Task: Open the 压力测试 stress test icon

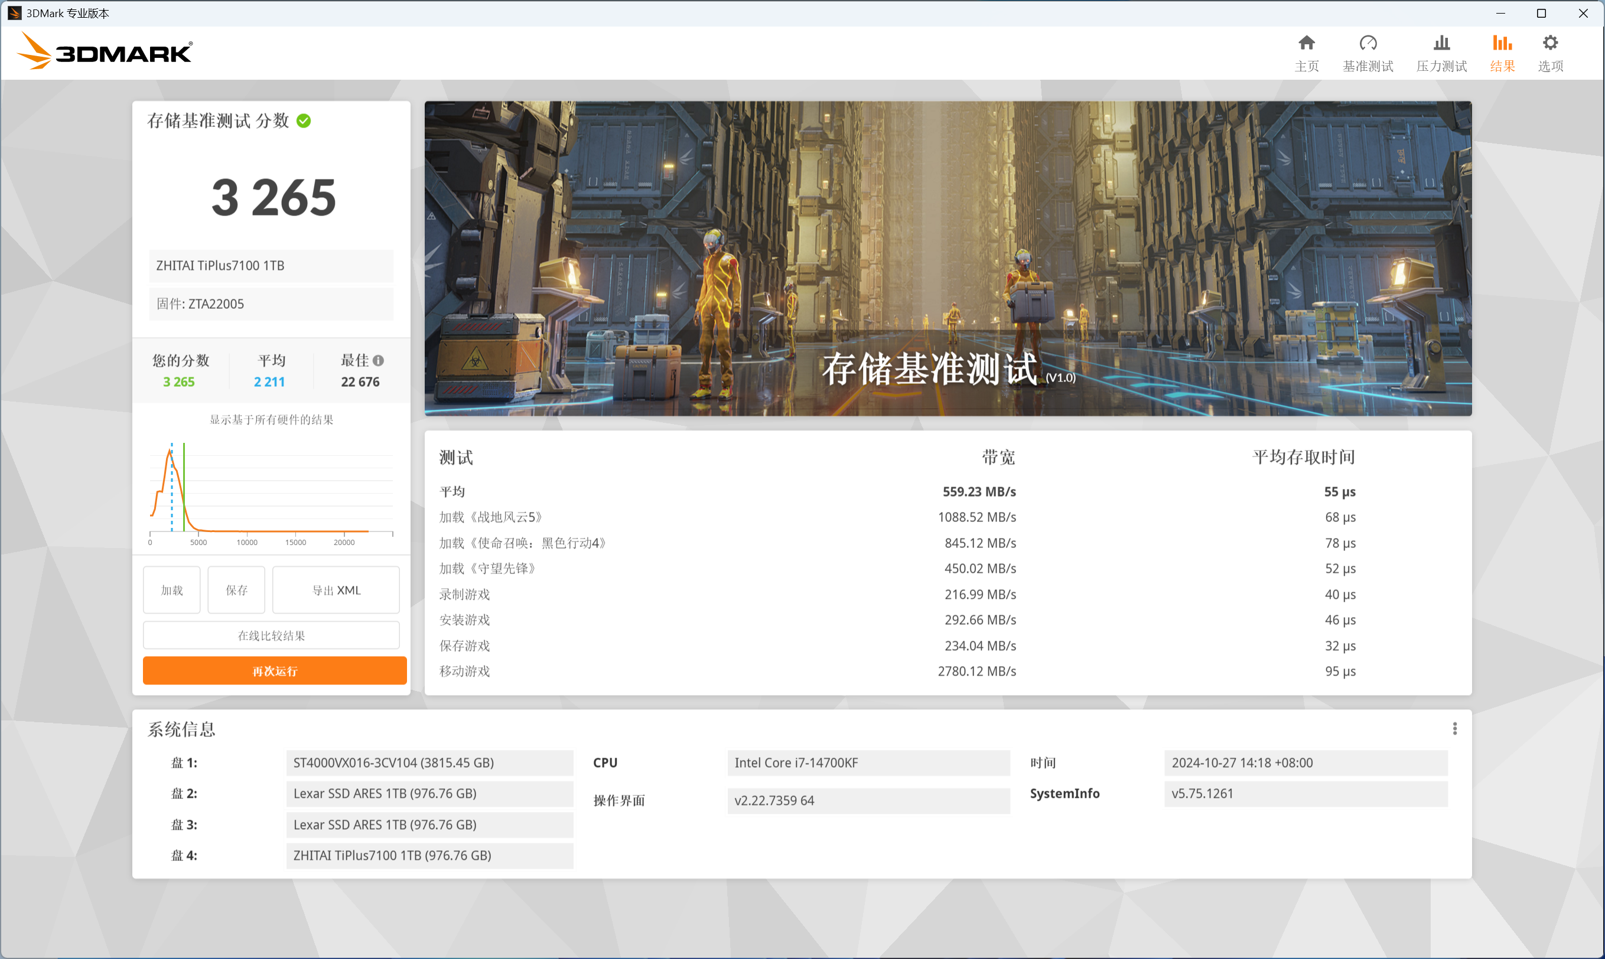Action: tap(1441, 43)
